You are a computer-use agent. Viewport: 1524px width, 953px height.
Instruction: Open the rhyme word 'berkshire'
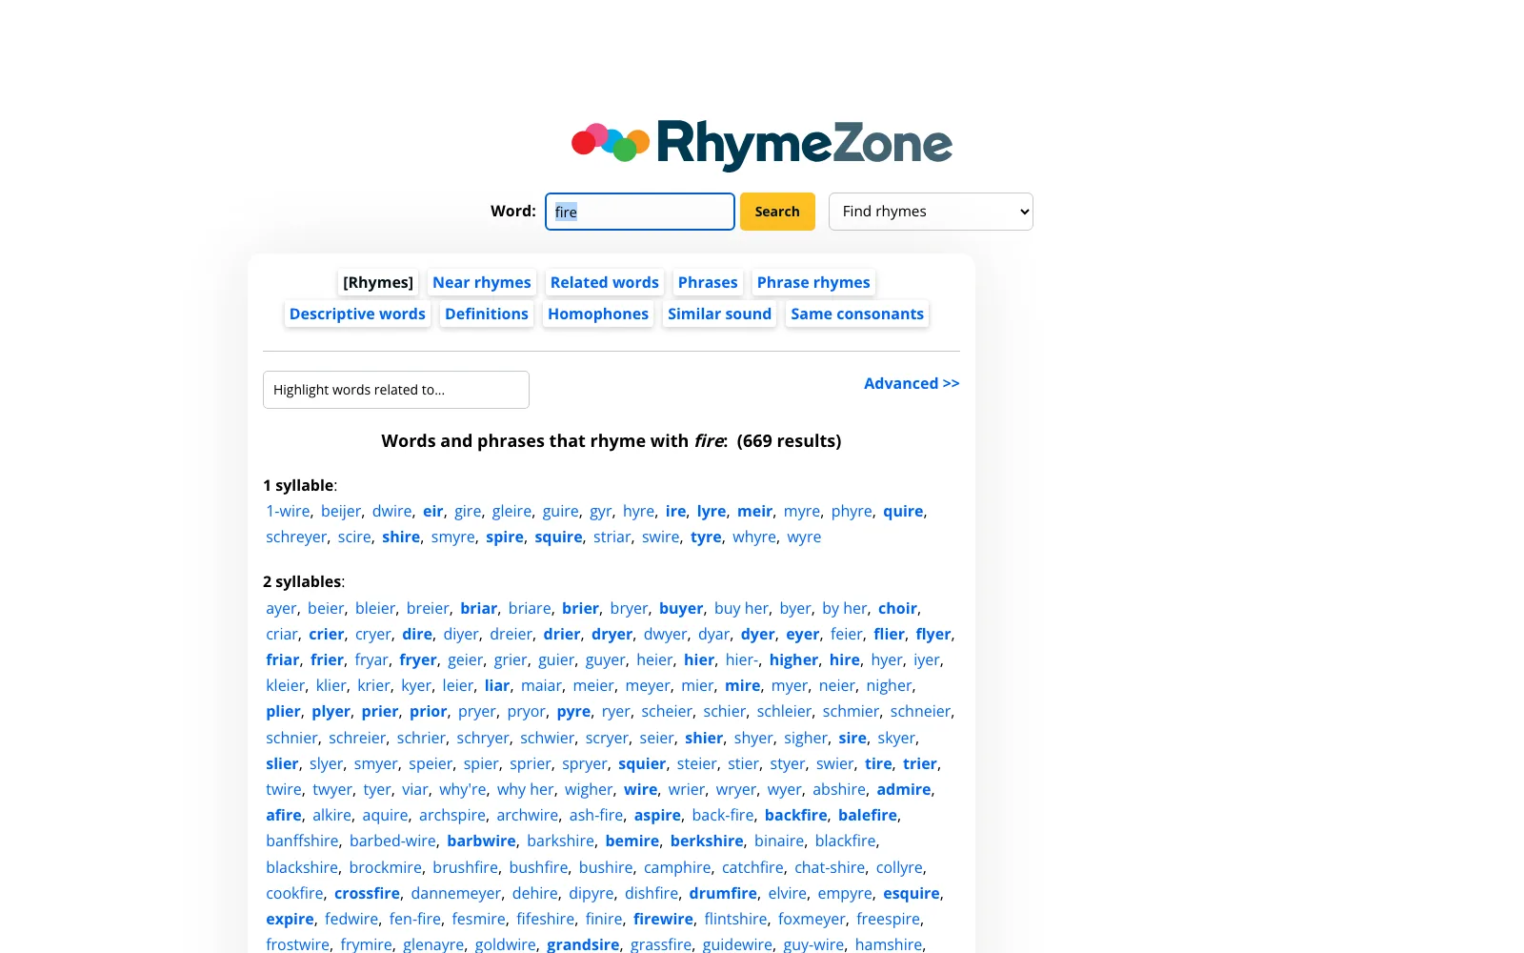[x=707, y=841]
